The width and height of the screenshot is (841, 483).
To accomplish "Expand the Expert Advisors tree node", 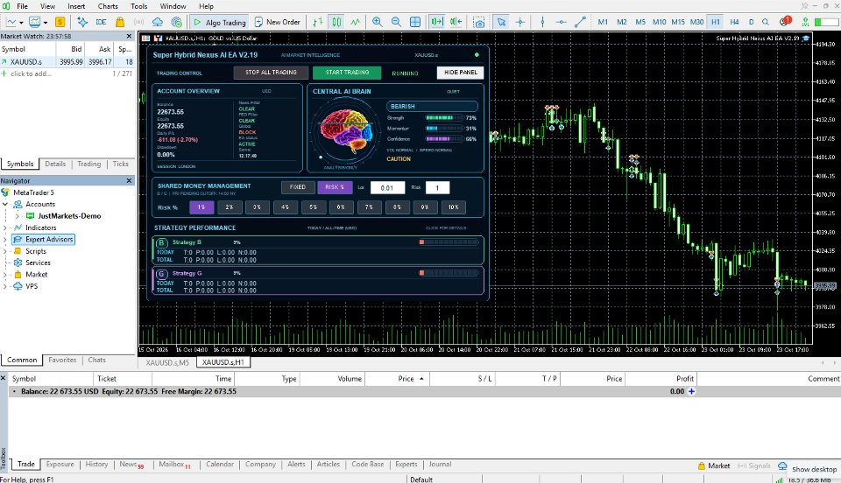I will tap(5, 240).
